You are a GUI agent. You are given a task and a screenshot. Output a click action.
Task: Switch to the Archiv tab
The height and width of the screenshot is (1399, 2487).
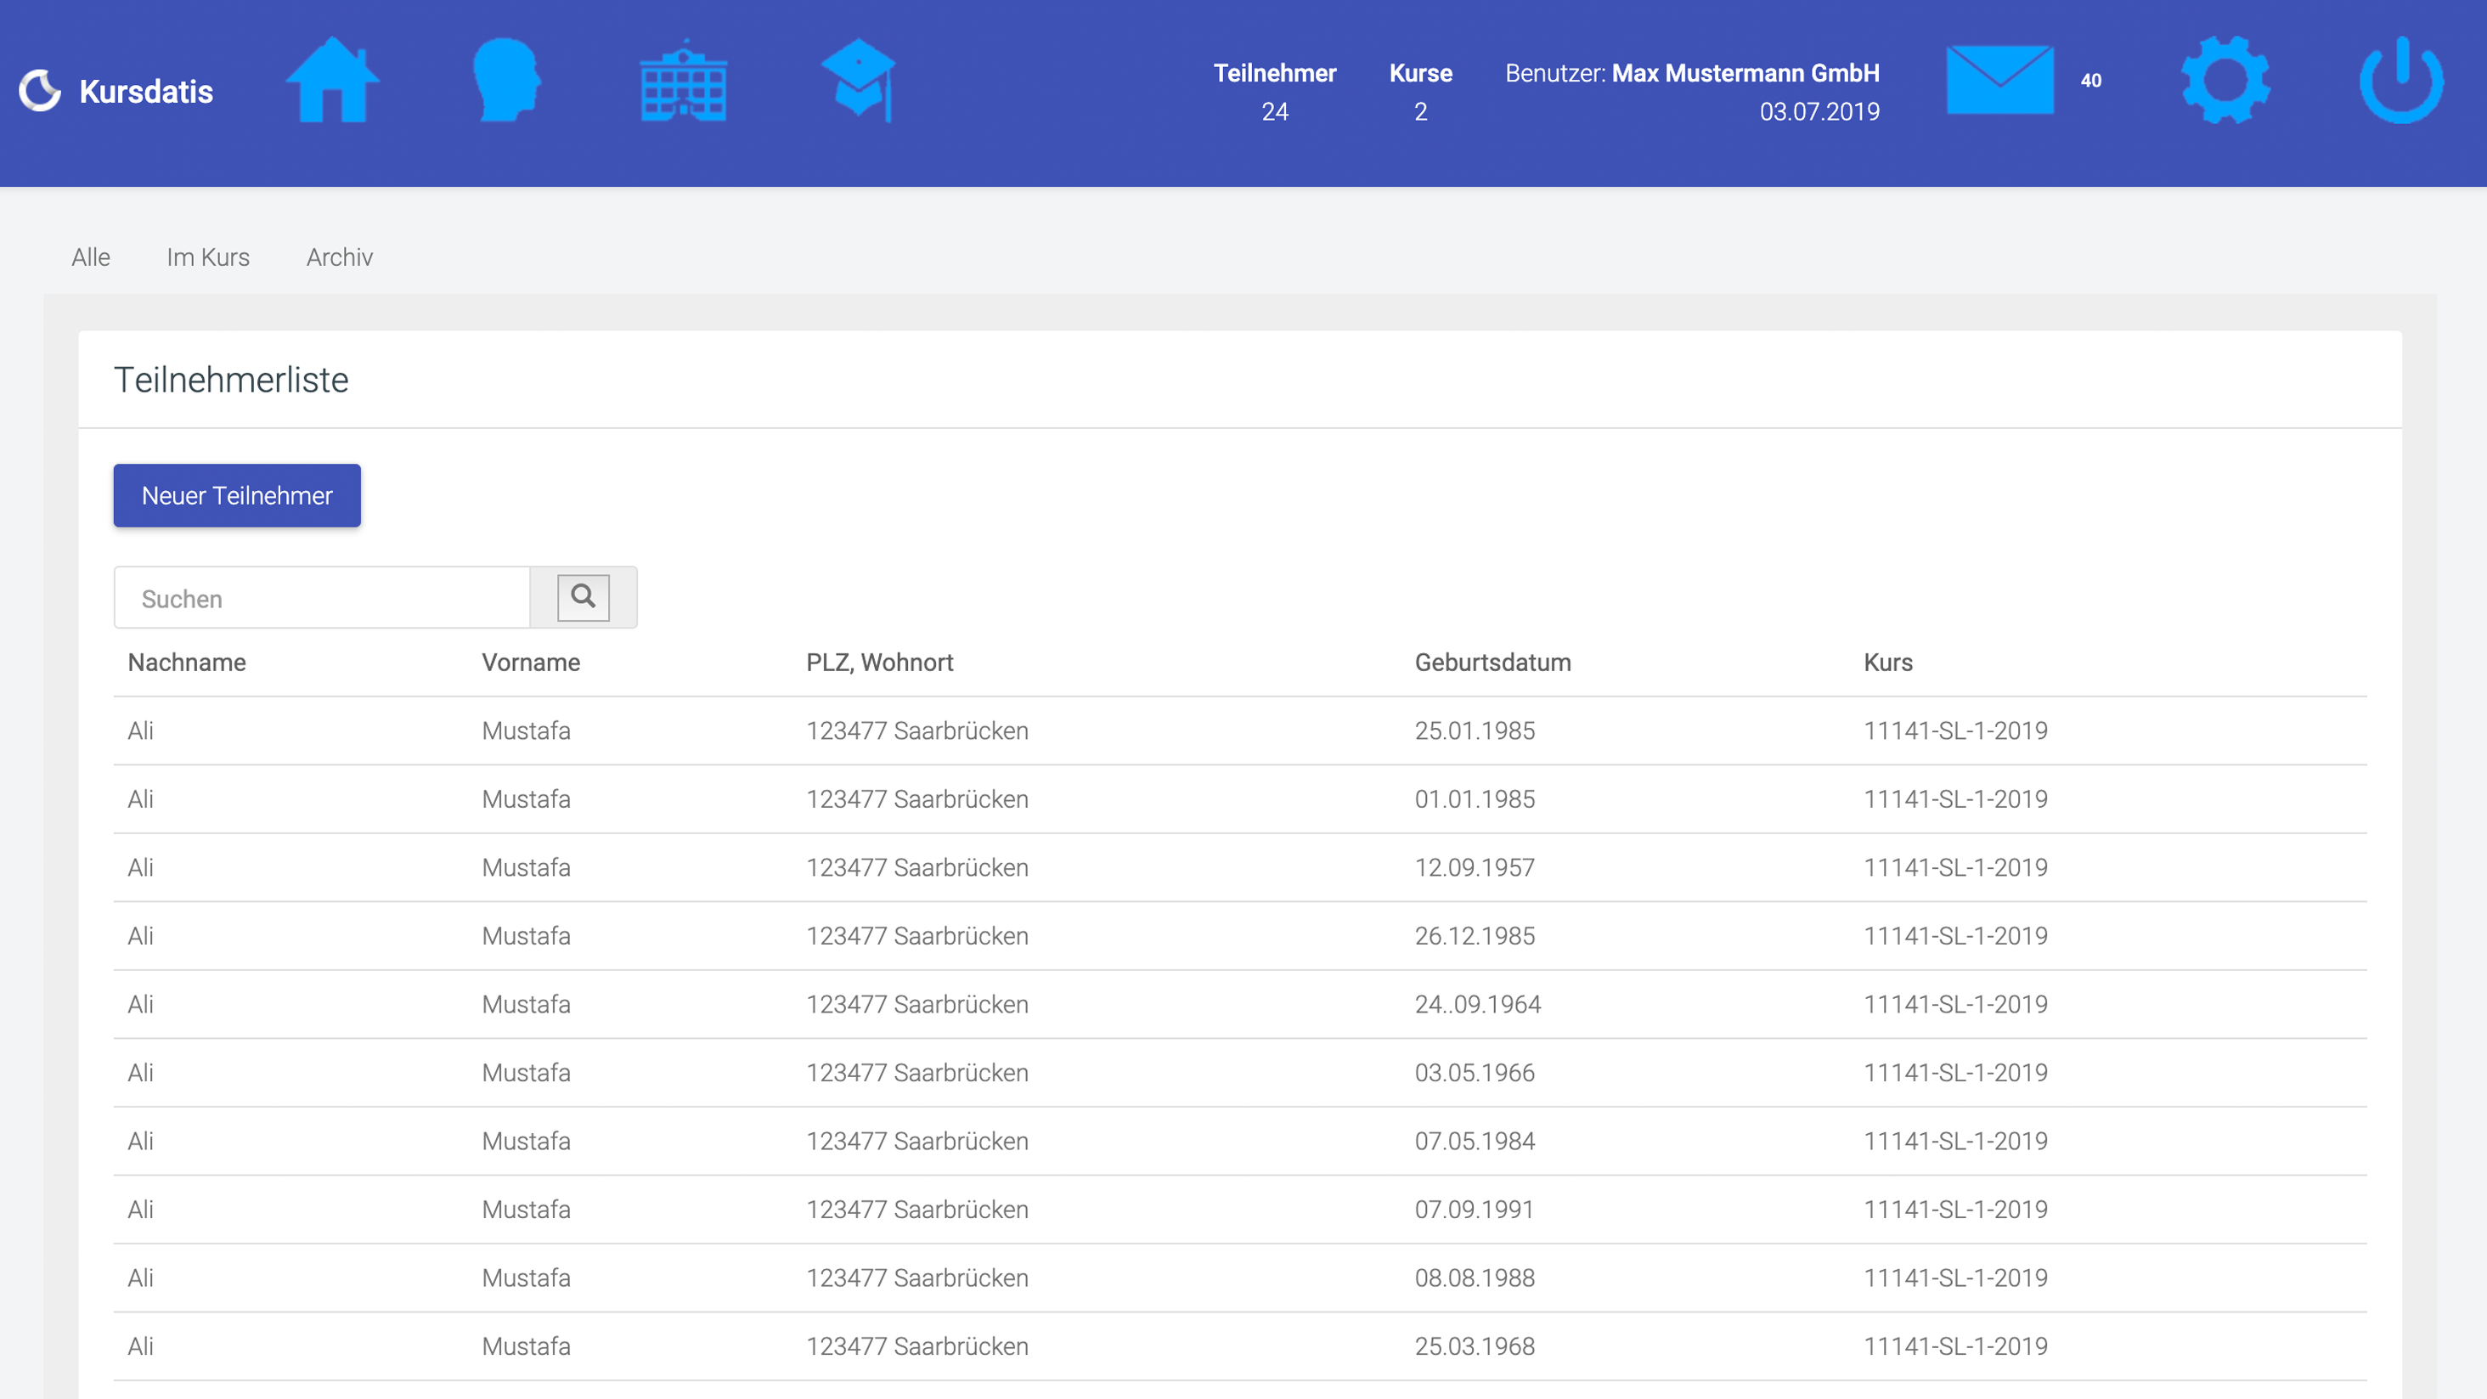click(x=339, y=257)
